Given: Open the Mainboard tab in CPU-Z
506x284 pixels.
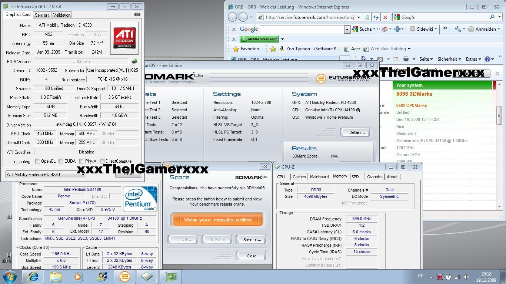Looking at the screenshot, I should (x=319, y=177).
